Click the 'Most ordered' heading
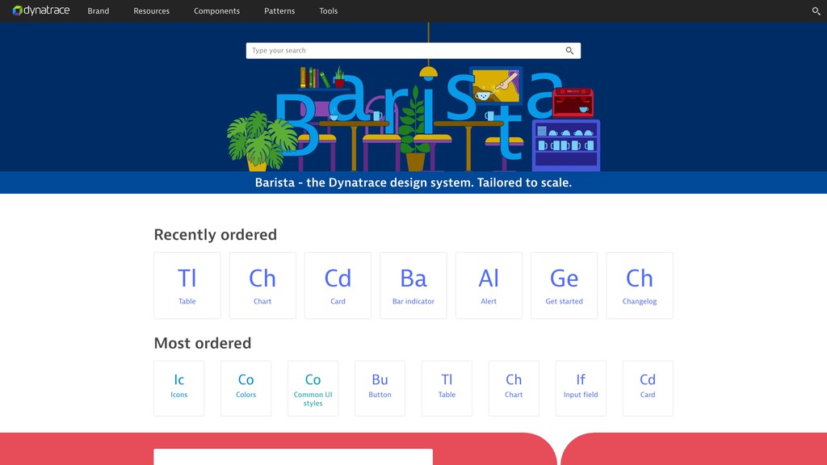The image size is (827, 465). tap(203, 343)
